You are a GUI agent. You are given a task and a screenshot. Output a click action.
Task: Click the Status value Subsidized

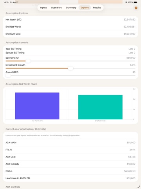[130, 171]
